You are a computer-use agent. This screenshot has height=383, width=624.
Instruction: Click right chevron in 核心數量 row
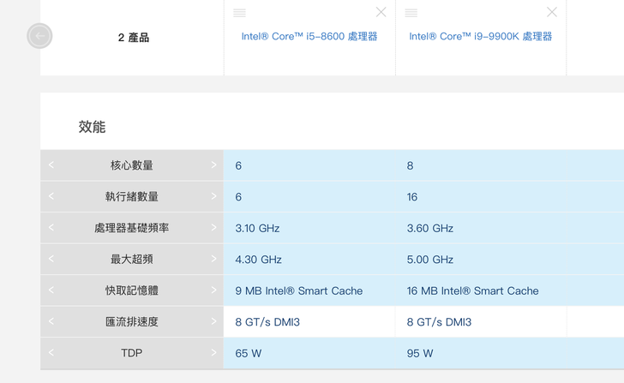point(213,165)
